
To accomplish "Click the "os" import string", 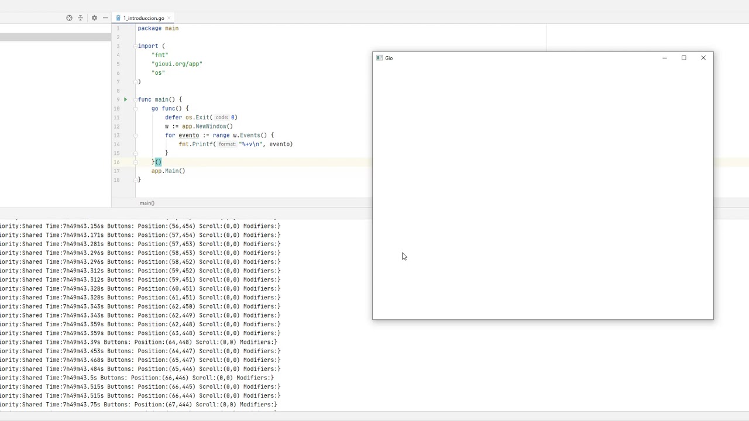I will click(x=158, y=73).
